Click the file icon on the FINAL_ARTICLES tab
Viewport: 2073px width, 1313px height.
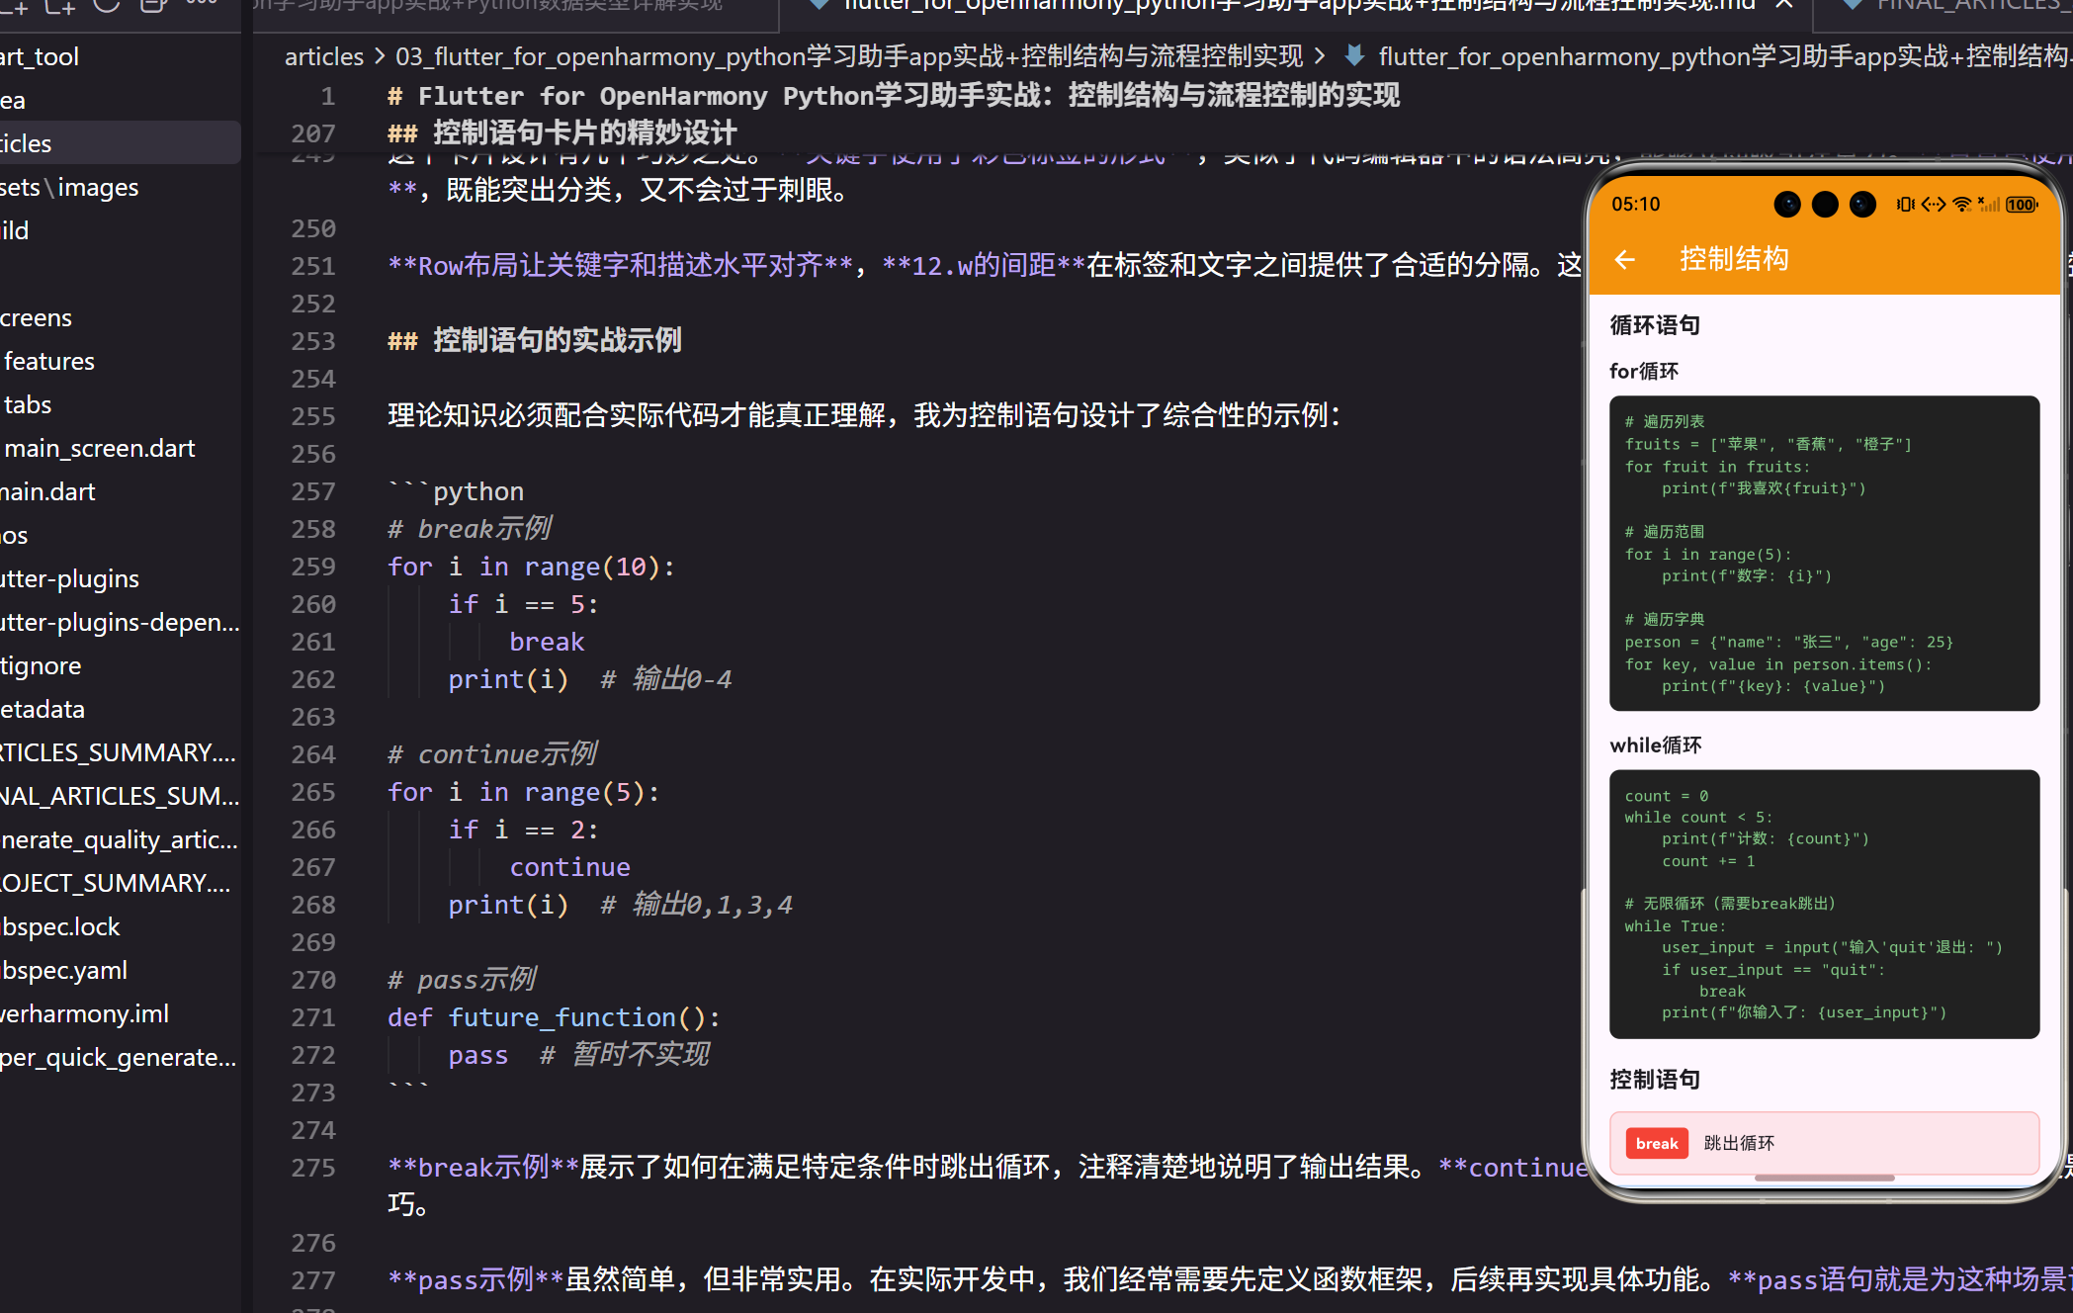point(1852,6)
